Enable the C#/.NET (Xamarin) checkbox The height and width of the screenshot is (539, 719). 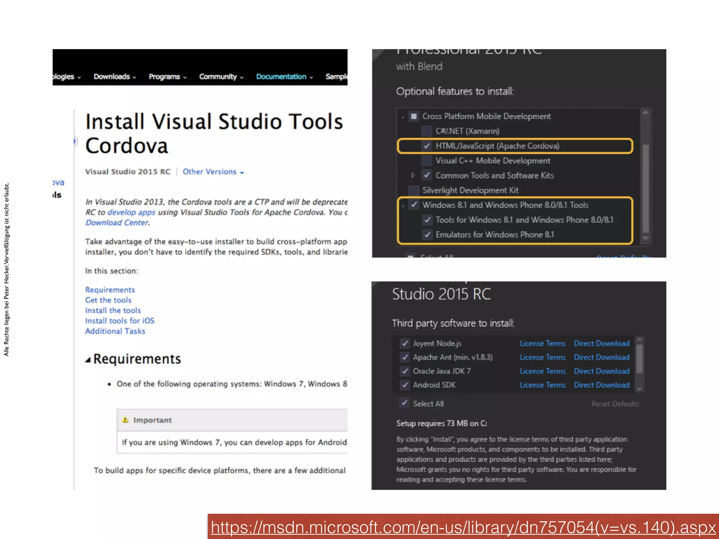pyautogui.click(x=427, y=131)
